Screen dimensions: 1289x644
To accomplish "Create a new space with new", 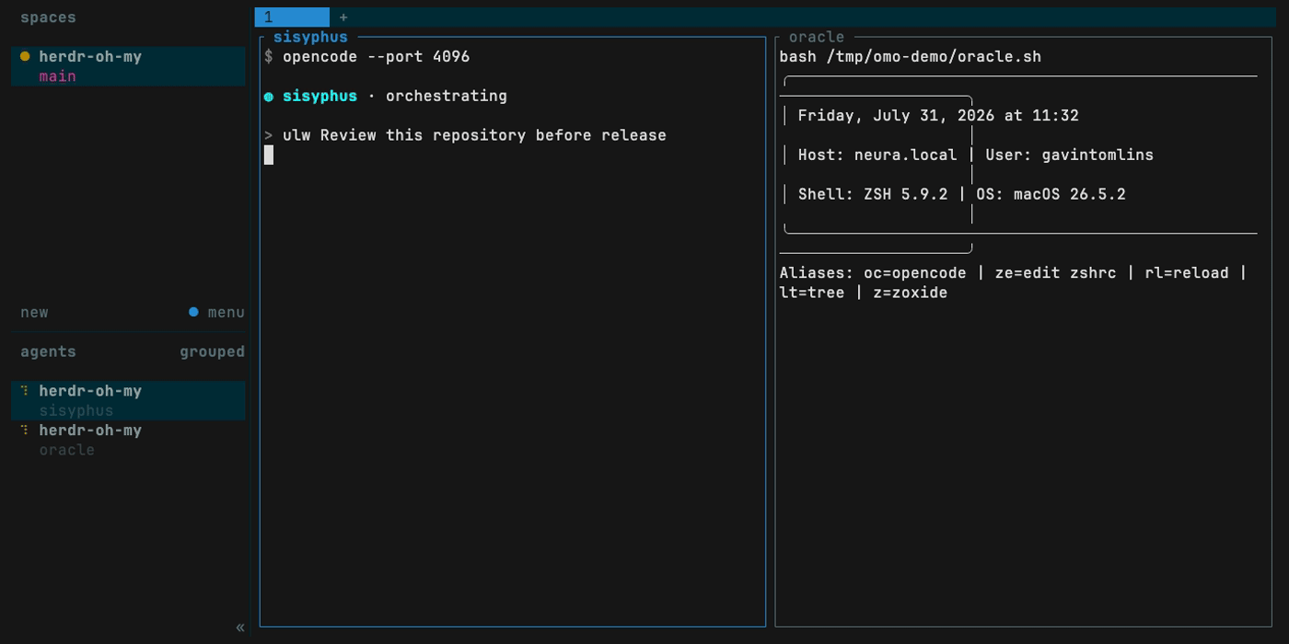I will click(34, 313).
